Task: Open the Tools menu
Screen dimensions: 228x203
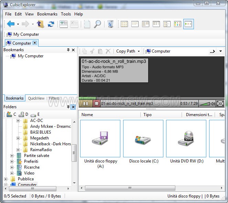Action: (66, 14)
